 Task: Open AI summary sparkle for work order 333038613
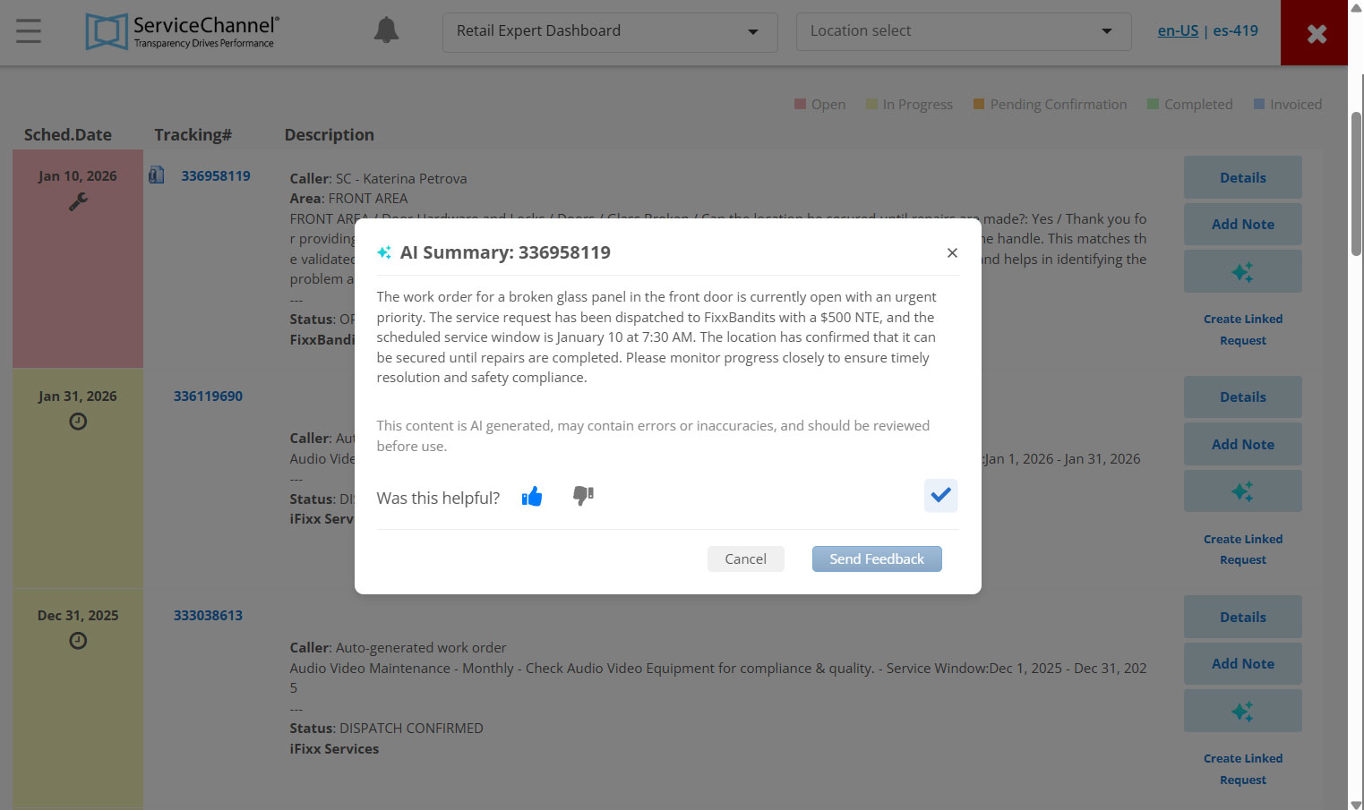click(1242, 712)
